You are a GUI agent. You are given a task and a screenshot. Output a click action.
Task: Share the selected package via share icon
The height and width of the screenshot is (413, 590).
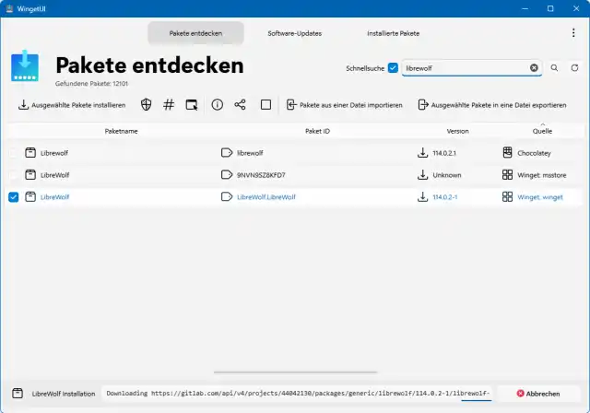tap(240, 104)
